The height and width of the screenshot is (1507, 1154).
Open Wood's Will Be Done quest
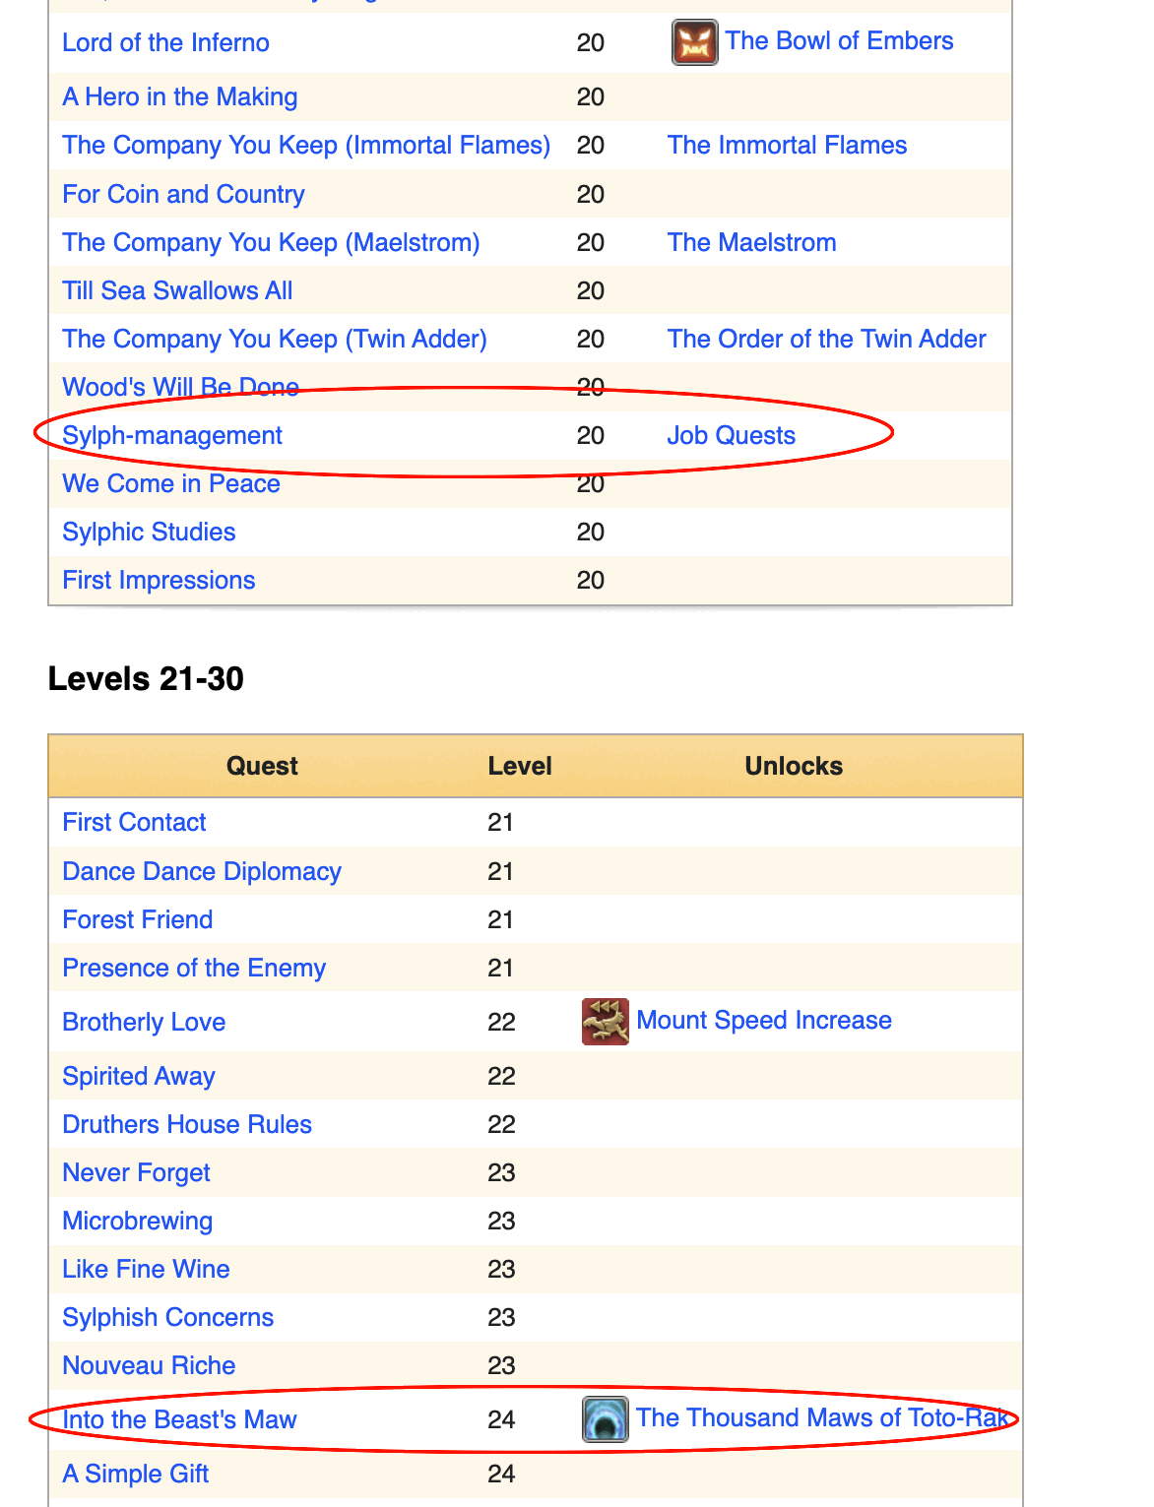point(180,387)
